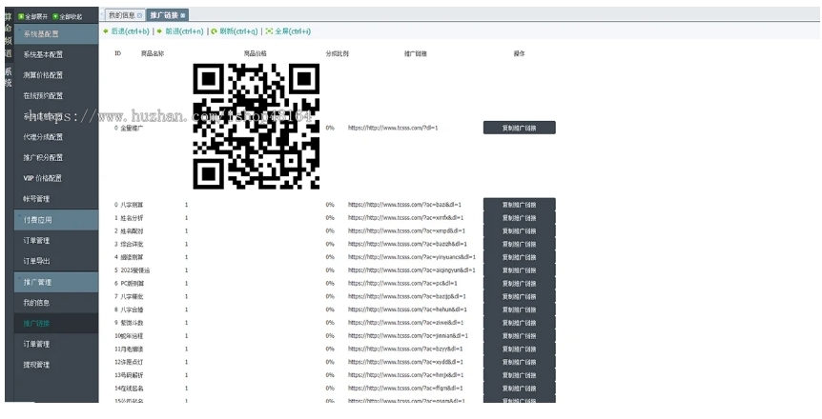Click the URL ending ?ac=ziwei&dl=1
Viewport: 822px width, 419px height.
pyautogui.click(x=406, y=323)
